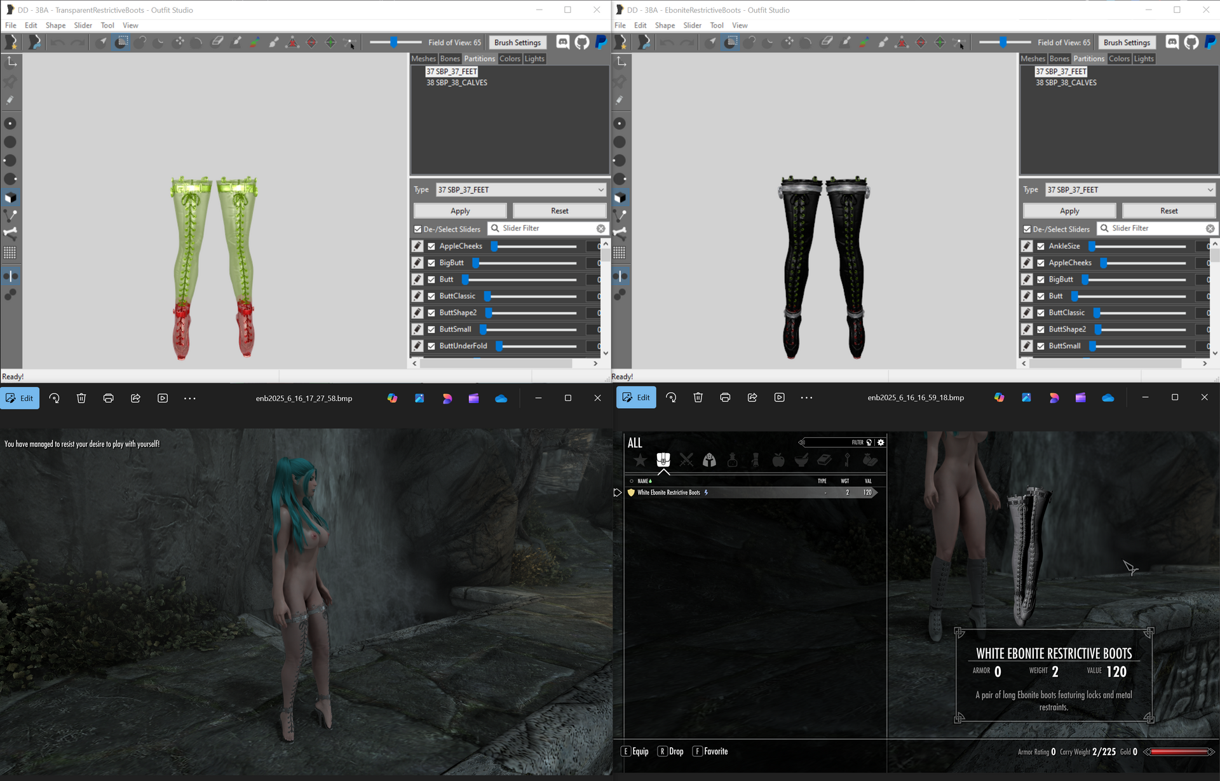Open Slider menu in EboniteRestrictiveBoots window
The image size is (1220, 781).
point(692,25)
